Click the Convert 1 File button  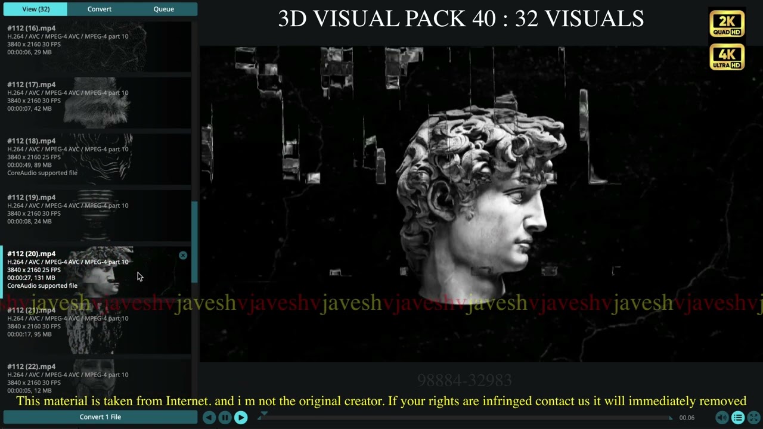tap(100, 417)
